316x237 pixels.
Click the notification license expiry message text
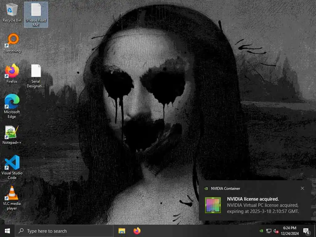tap(263, 208)
